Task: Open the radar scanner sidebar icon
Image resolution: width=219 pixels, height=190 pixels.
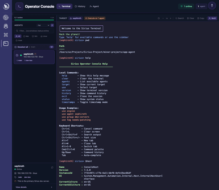Action: pos(6,18)
